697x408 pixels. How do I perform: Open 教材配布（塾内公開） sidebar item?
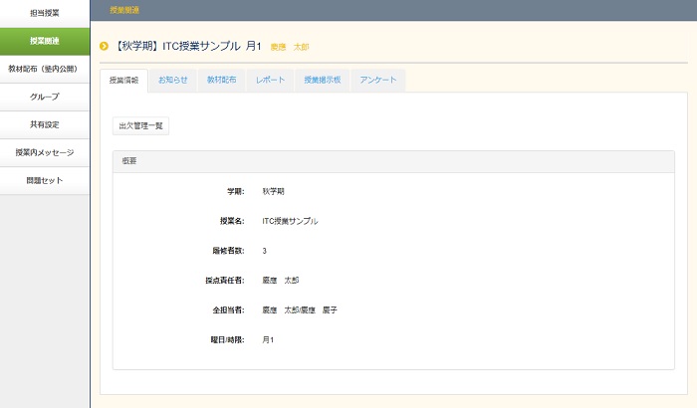[45, 69]
